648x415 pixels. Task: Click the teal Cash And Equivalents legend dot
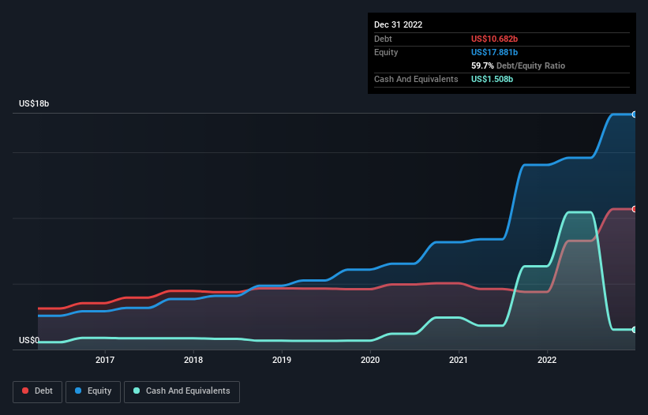click(137, 391)
